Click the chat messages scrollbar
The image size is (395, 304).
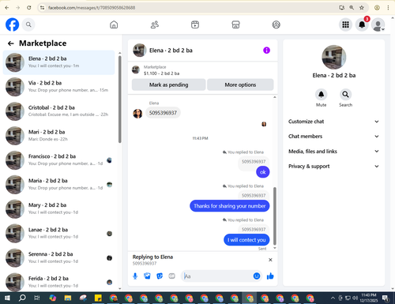275,216
